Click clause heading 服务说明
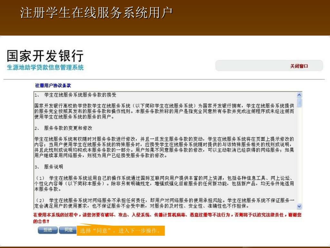 tap(53, 167)
